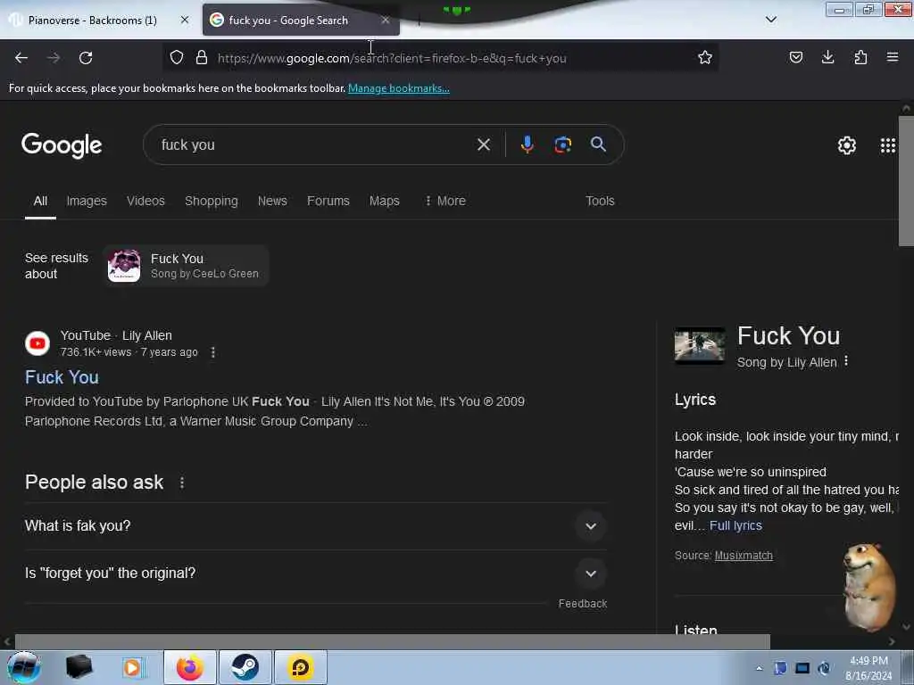Open the media player taskbar icon
The width and height of the screenshot is (914, 685).
pyautogui.click(x=132, y=667)
